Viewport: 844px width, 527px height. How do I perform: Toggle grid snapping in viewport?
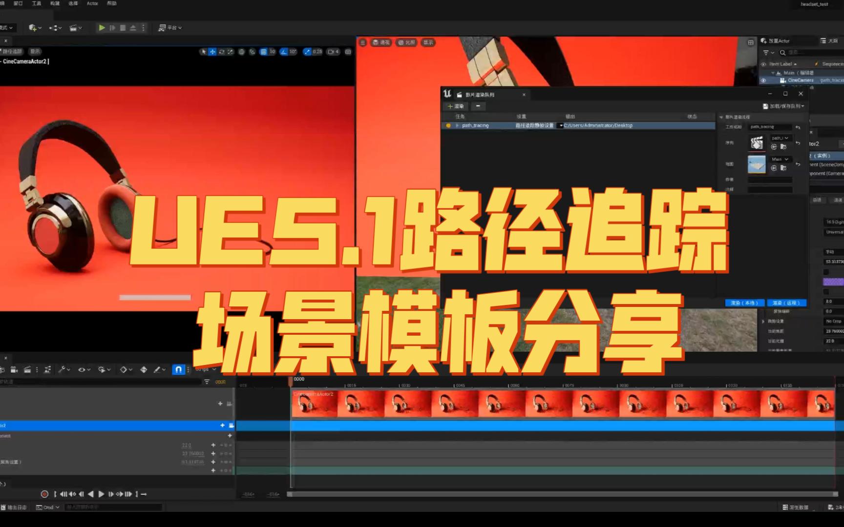[264, 52]
